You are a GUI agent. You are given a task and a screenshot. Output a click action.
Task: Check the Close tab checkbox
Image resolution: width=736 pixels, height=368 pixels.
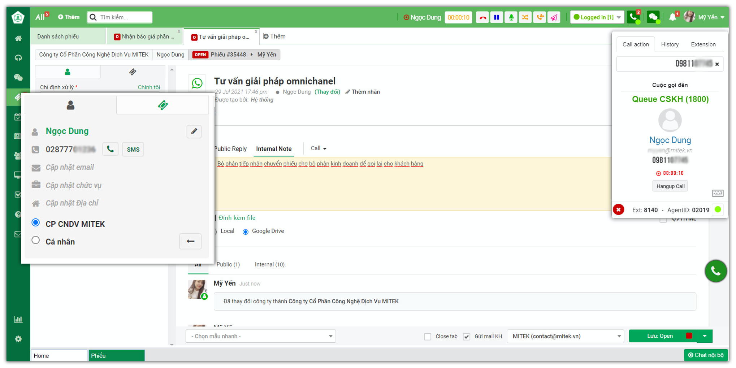click(428, 337)
